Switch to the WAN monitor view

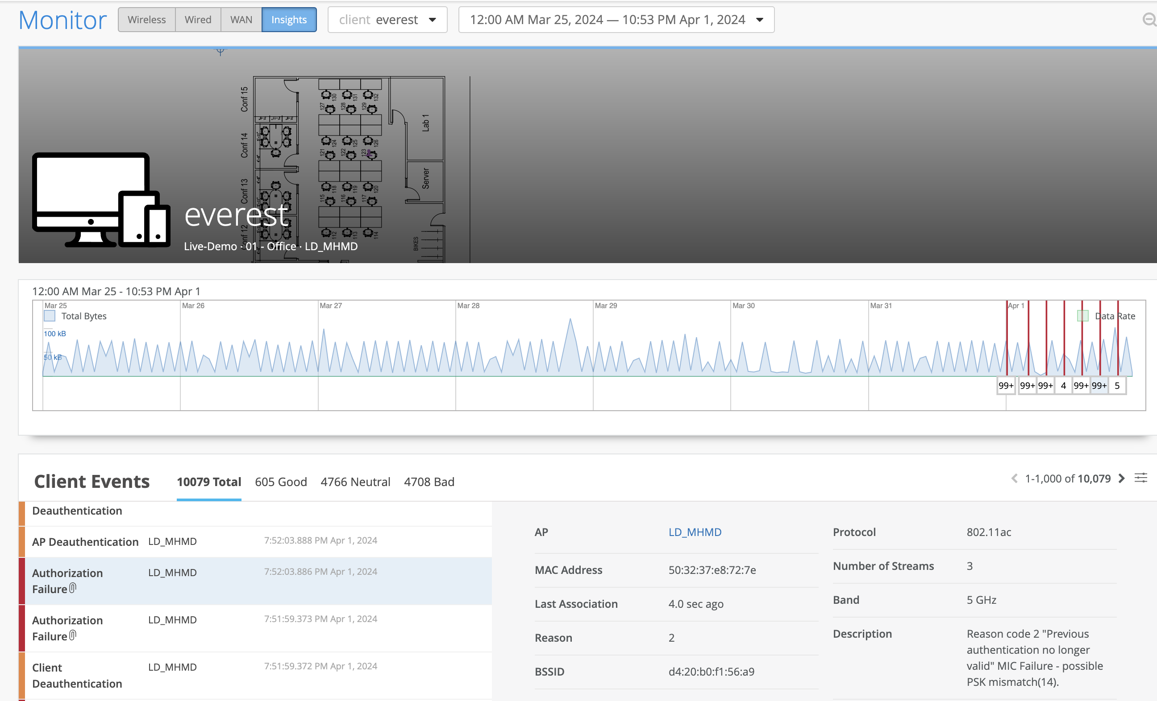pos(241,20)
